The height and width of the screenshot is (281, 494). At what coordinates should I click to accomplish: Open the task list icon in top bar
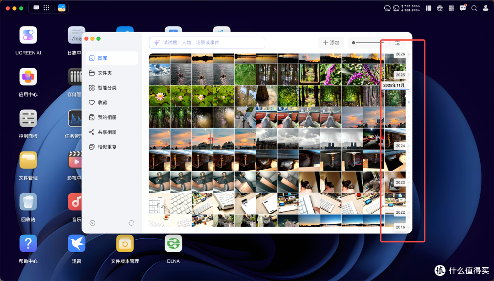point(451,8)
